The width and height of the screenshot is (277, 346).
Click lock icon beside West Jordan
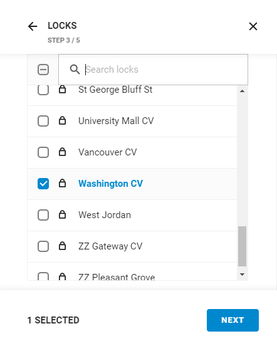[x=63, y=215]
